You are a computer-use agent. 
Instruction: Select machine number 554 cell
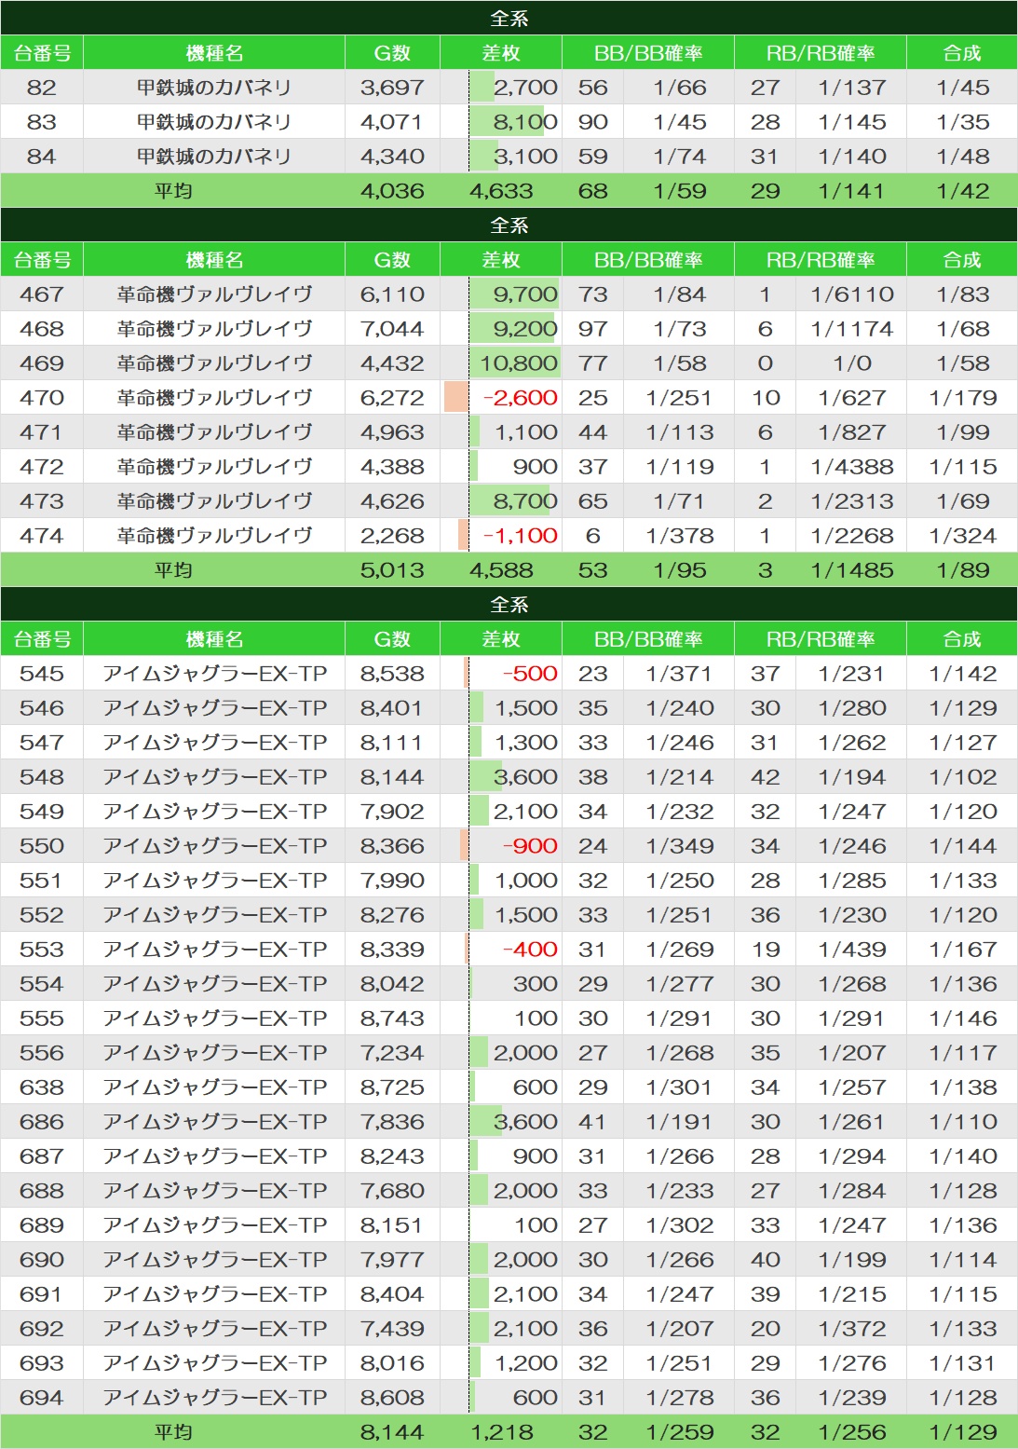(x=42, y=984)
